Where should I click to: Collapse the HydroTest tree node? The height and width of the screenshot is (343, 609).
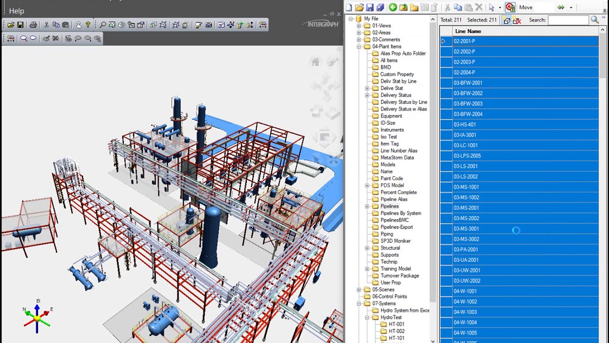367,317
